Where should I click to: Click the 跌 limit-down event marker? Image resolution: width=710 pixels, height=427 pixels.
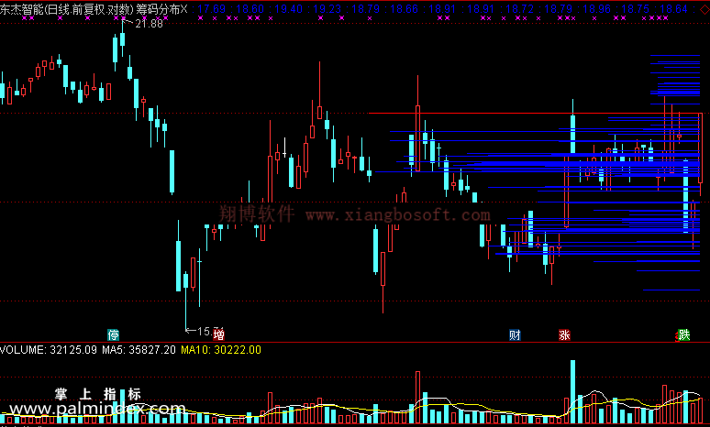pos(683,334)
